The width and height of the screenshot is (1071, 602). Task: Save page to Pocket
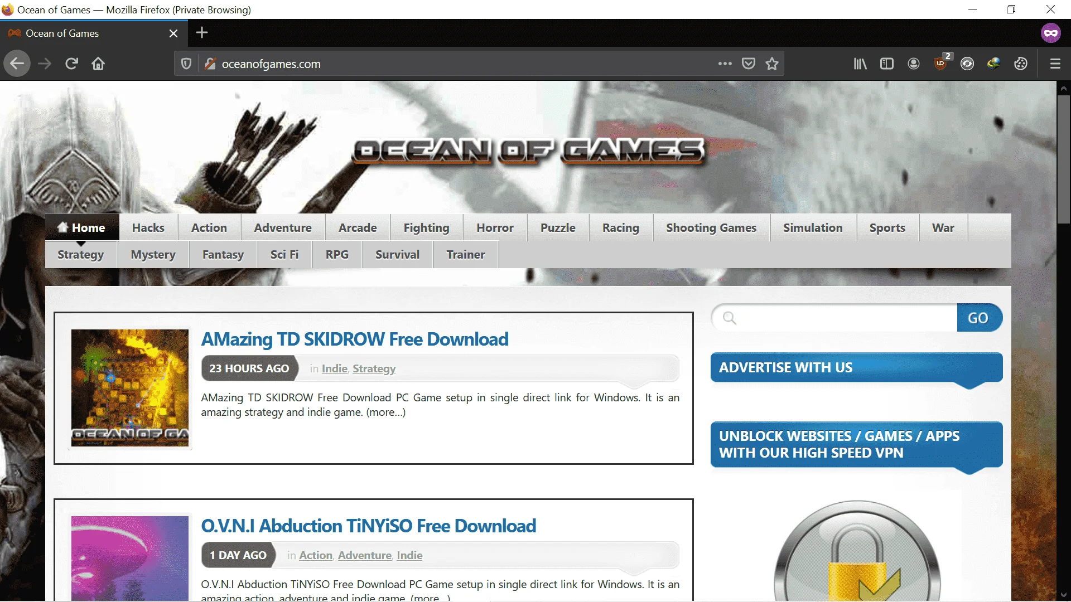click(749, 64)
